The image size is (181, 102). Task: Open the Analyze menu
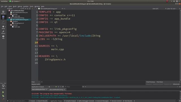(x=26, y=7)
